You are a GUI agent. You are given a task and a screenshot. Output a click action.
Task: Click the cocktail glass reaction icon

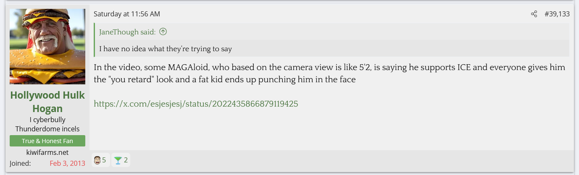[118, 160]
